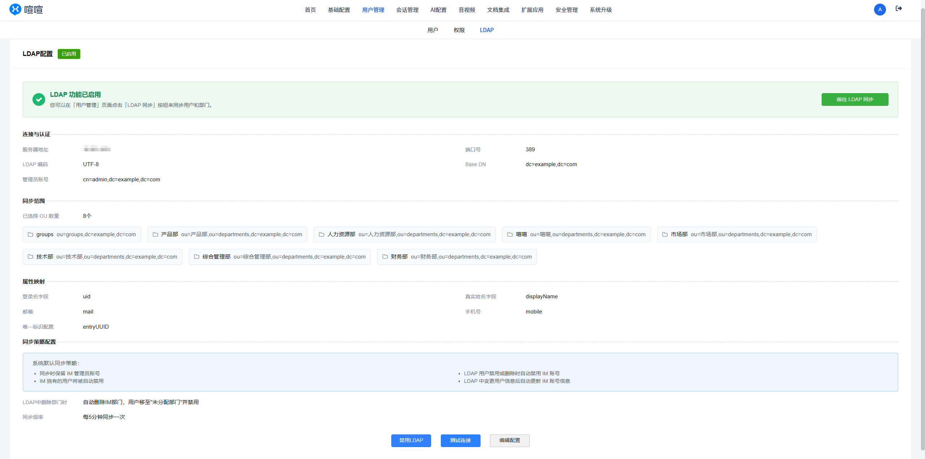Viewport: 925px width, 459px height.
Task: Click the admin account cn=admin,dc=example,dc=com
Action: pyautogui.click(x=121, y=179)
